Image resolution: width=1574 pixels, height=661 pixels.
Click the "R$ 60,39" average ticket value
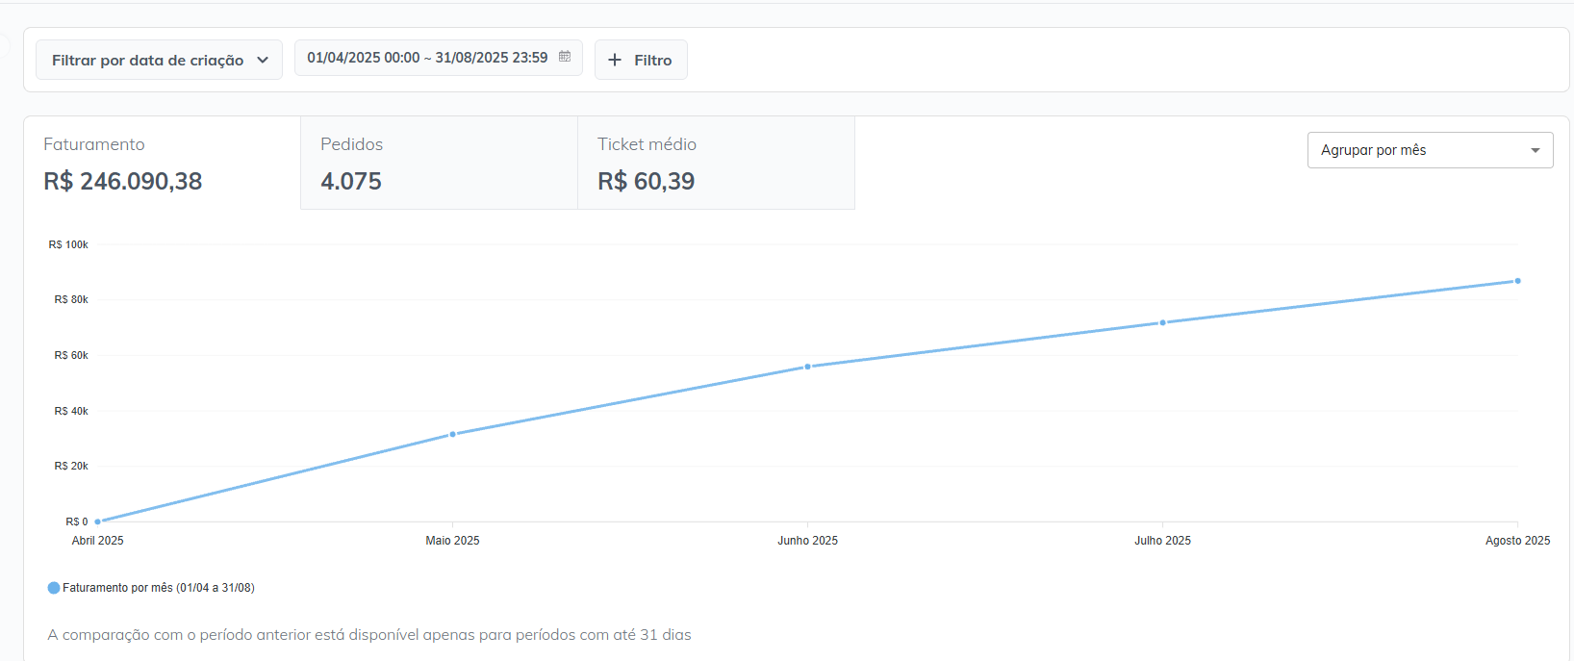[647, 181]
